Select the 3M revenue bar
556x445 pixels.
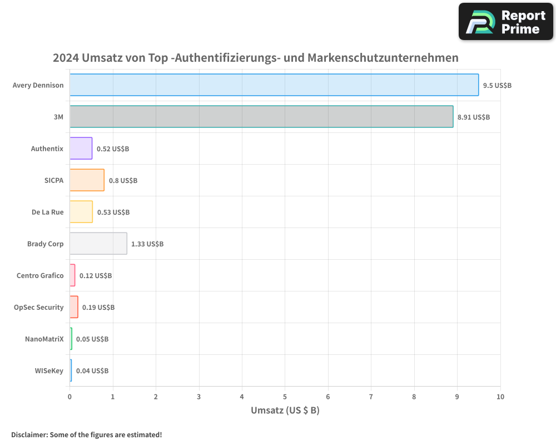pyautogui.click(x=261, y=117)
